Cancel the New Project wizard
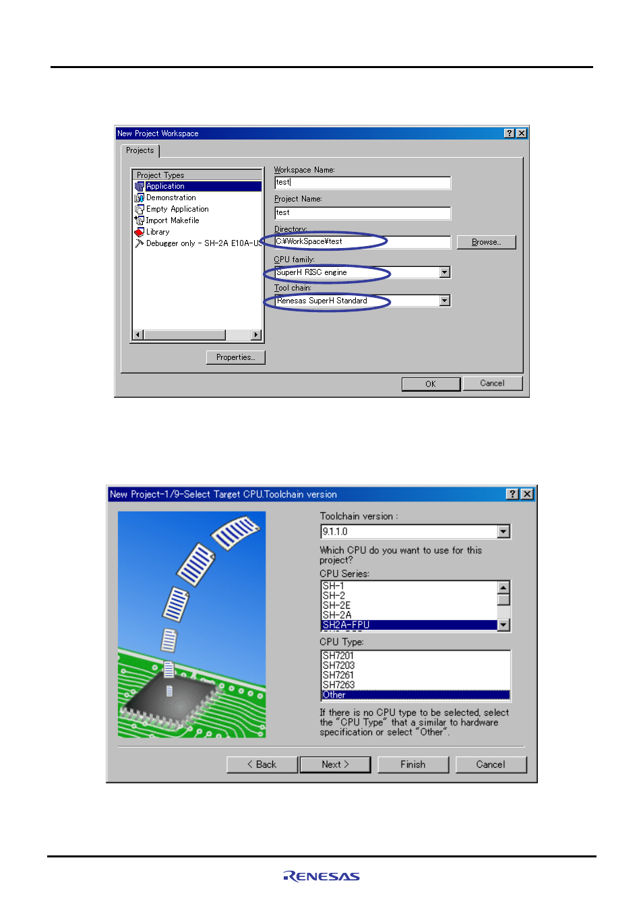The height and width of the screenshot is (910, 643). (491, 764)
